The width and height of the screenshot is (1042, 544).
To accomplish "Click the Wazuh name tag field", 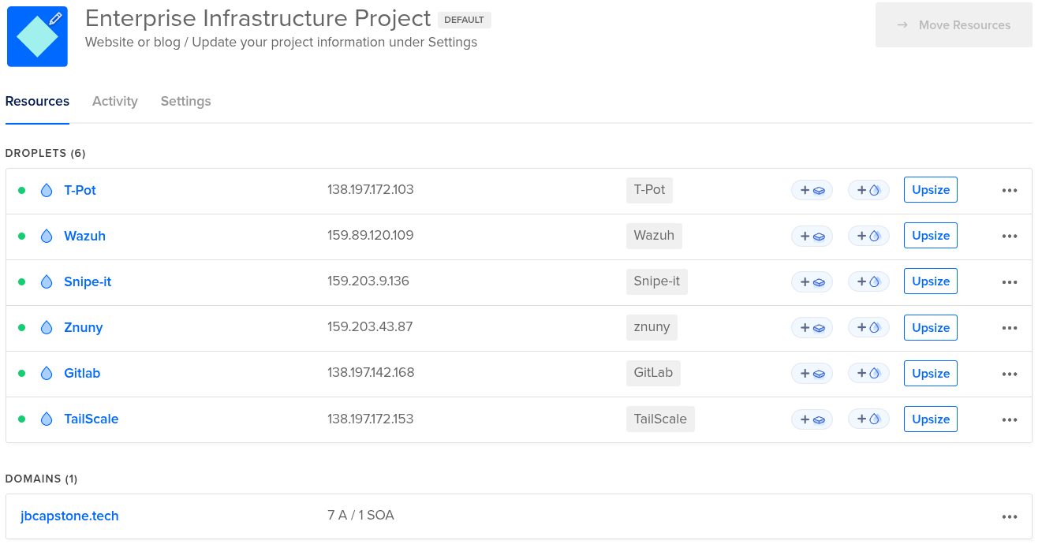I will pos(654,235).
